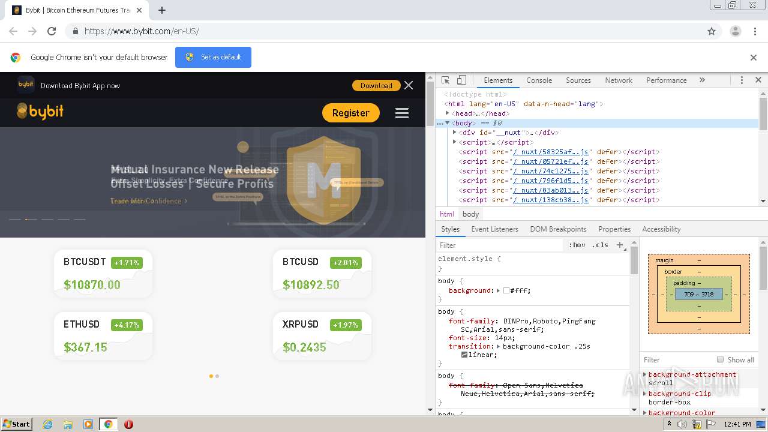Viewport: 768px width, 432px height.
Task: Open Chrome's three-dot menu
Action: [755, 31]
